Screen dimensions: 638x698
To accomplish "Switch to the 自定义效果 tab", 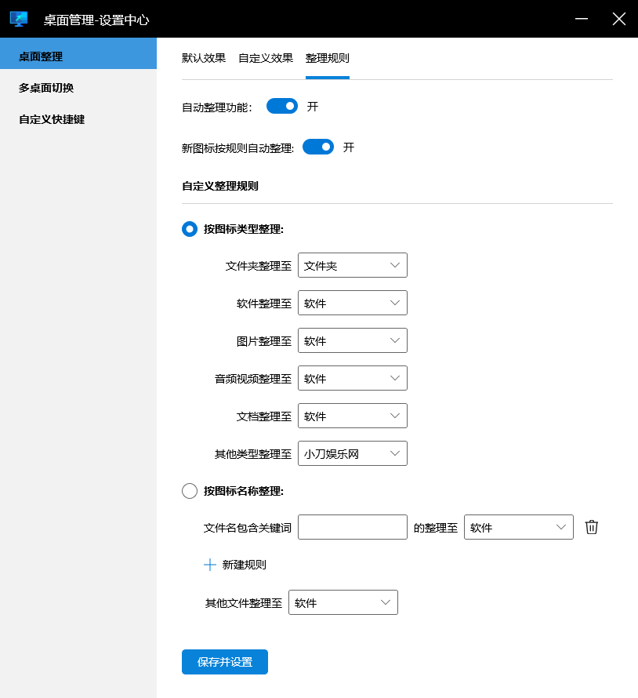I will coord(264,58).
